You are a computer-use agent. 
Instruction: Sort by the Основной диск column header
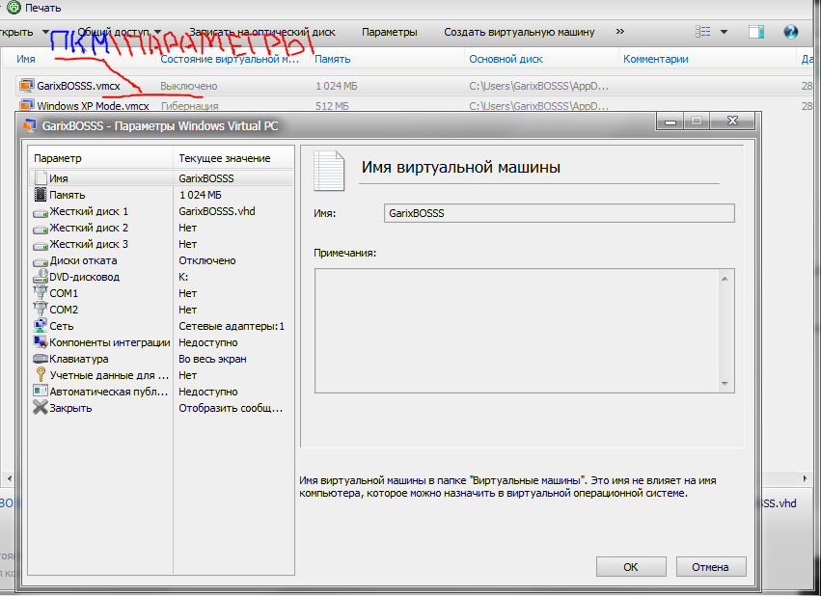click(506, 59)
